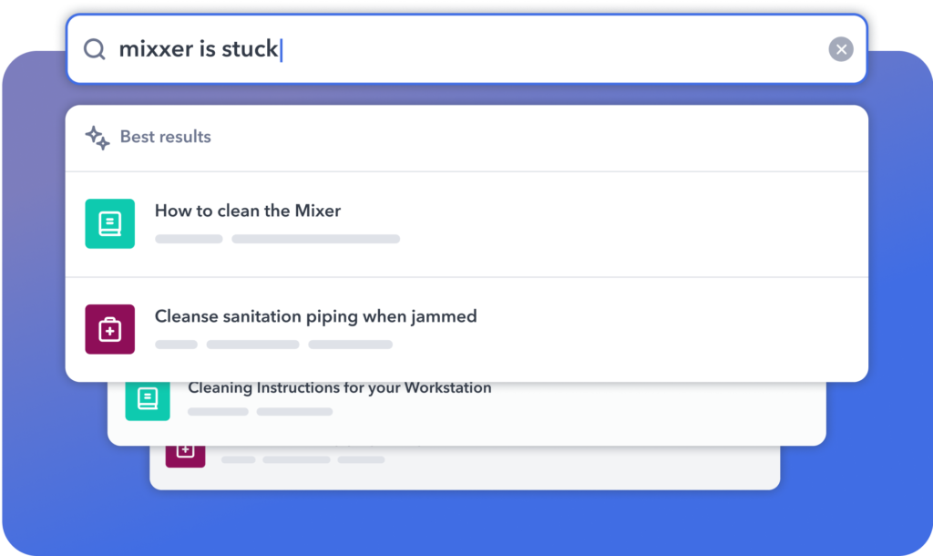Click the partially hidden maroon icon on back card
The image size is (933, 556).
click(185, 451)
